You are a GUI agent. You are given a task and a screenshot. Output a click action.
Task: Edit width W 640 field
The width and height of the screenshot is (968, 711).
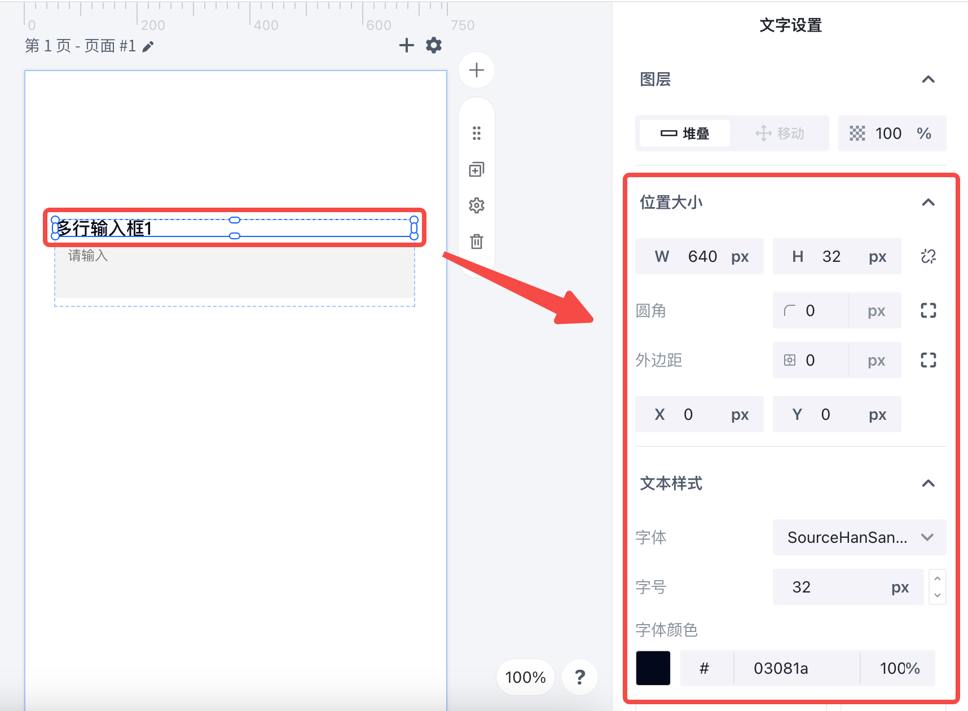pyautogui.click(x=699, y=256)
